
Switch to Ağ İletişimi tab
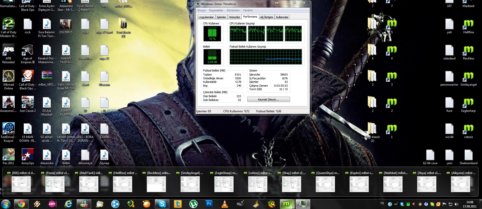point(267,17)
